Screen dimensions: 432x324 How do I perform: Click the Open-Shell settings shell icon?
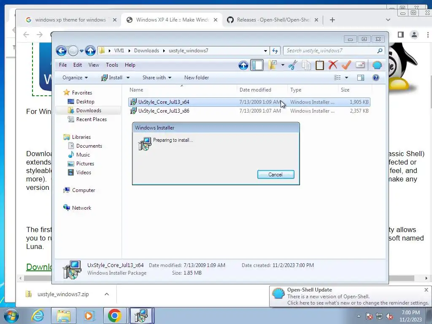(x=377, y=65)
